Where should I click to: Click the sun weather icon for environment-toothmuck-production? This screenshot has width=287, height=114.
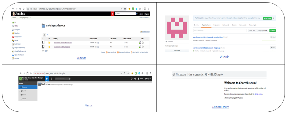coord(49,43)
